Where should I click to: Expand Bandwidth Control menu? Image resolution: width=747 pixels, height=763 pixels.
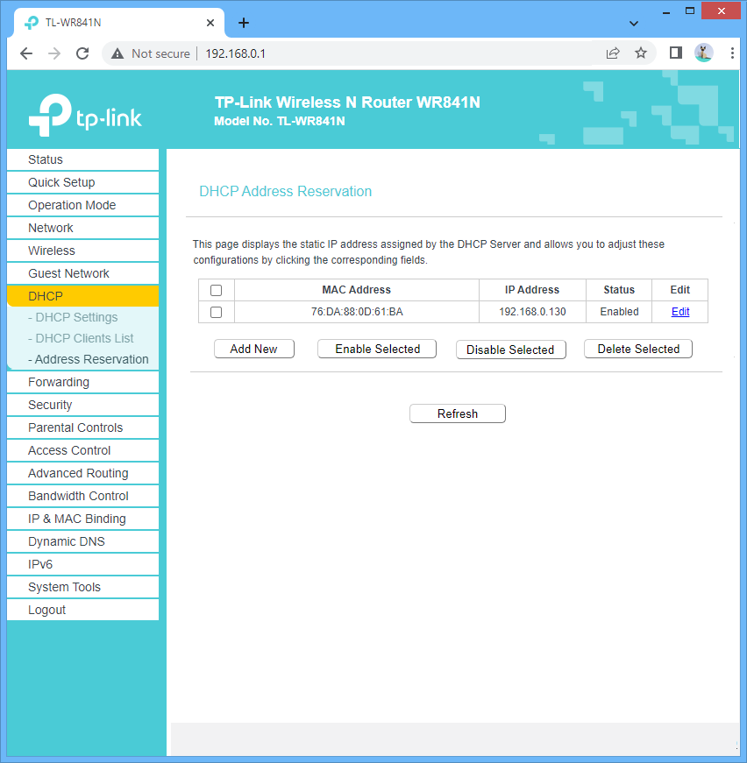click(82, 496)
